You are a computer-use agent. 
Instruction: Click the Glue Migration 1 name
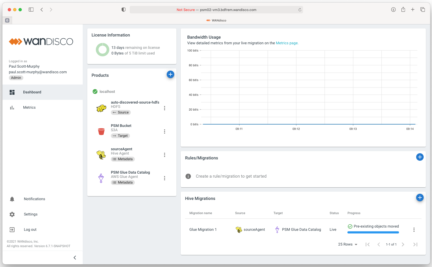(x=203, y=230)
